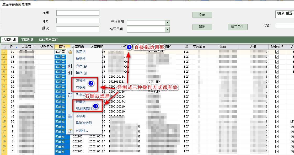Image resolution: width=294 pixels, height=155 pixels.
Task: Open the PEBS期末库存 tab
Action: pos(48,40)
